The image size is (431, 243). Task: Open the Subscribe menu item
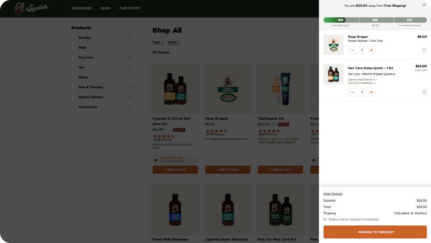tap(82, 8)
